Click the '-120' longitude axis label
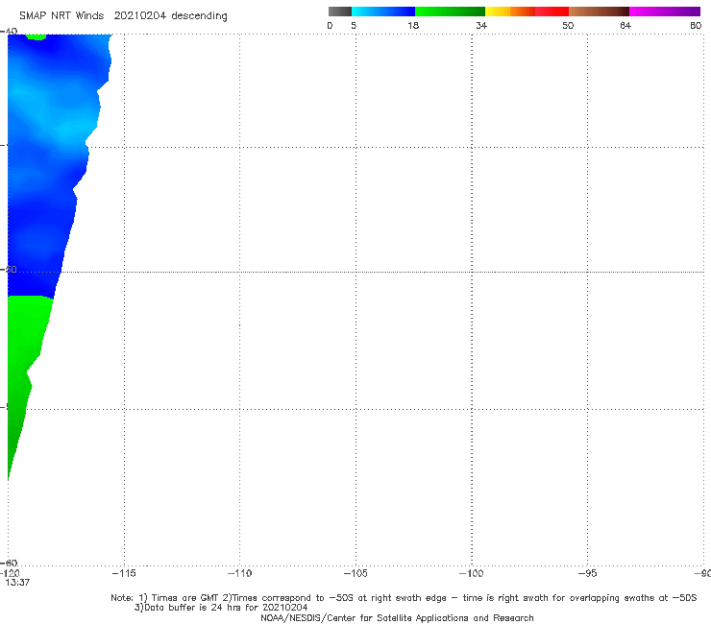This screenshot has height=624, width=711. pos(10,573)
